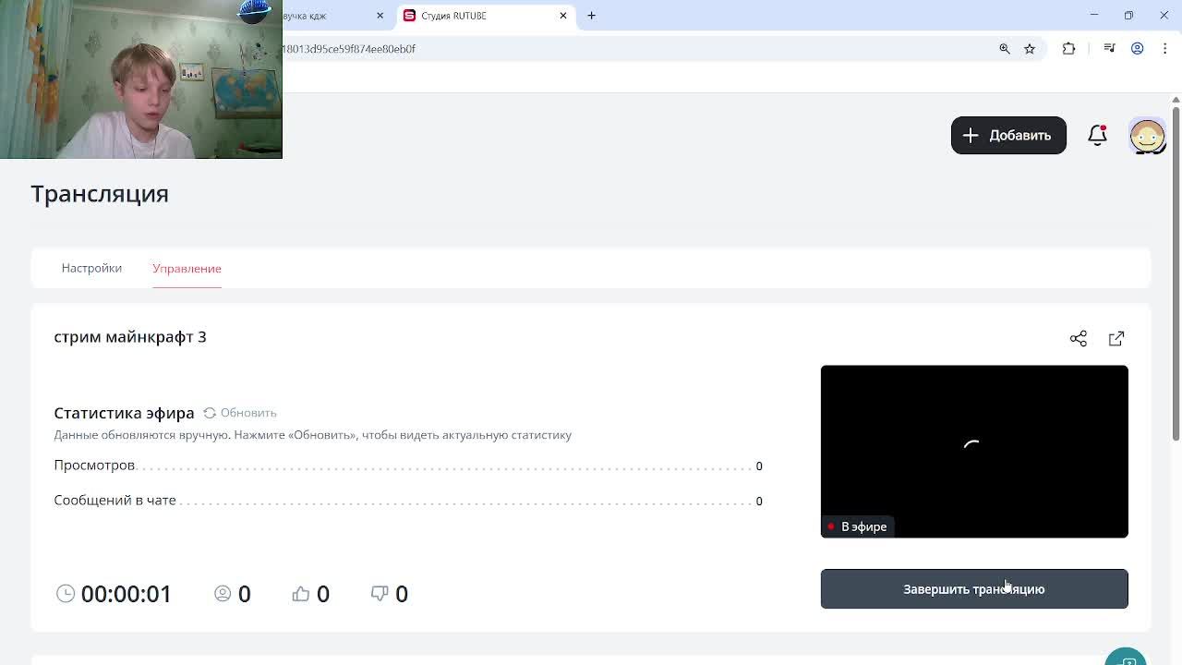Click the share icon next to stream title
This screenshot has width=1182, height=665.
click(x=1078, y=339)
